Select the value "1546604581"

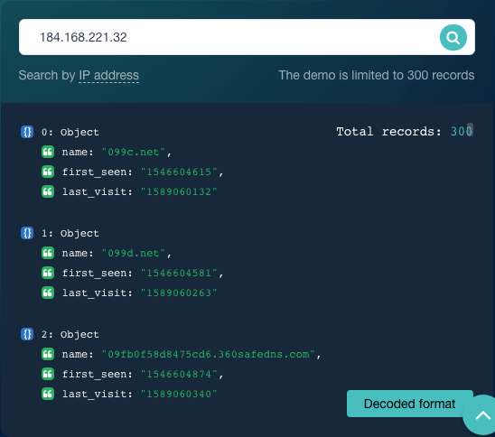coord(179,273)
